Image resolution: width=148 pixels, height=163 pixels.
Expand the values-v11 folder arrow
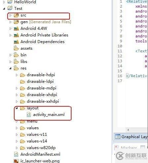click(17, 135)
